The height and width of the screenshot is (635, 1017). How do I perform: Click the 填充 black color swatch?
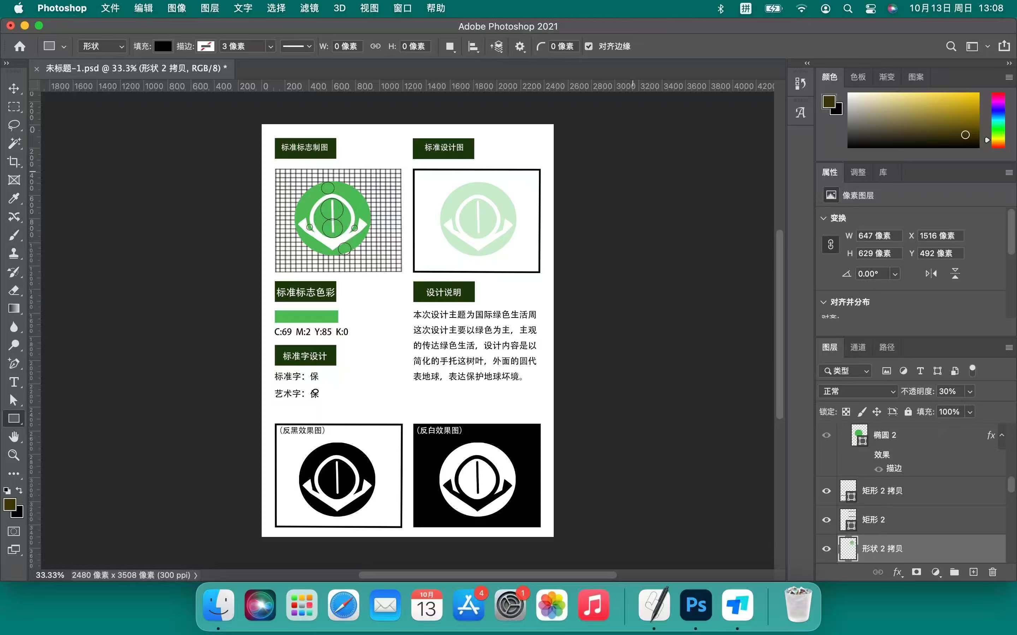163,46
